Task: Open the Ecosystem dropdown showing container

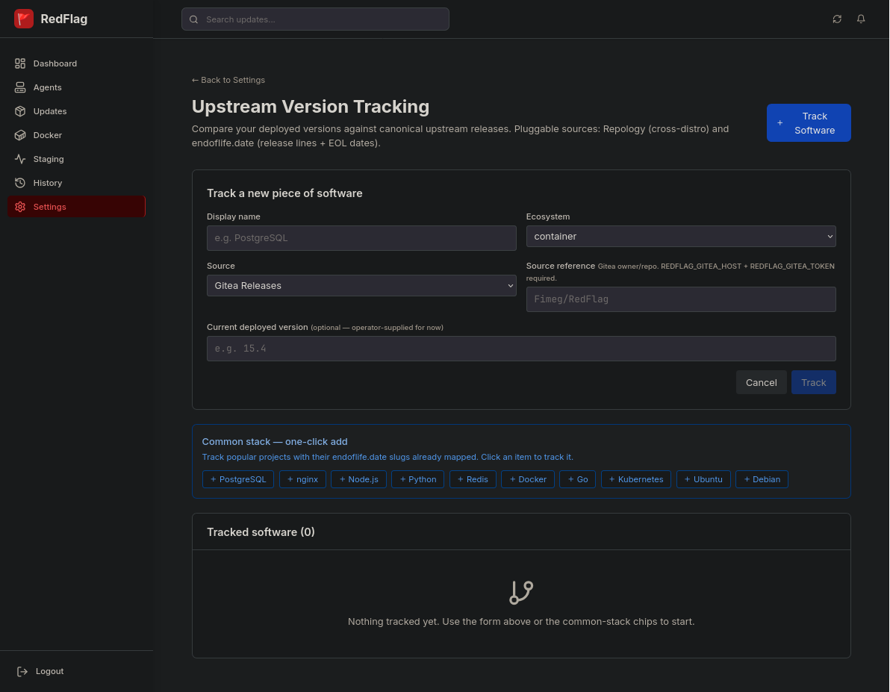Action: pos(680,236)
